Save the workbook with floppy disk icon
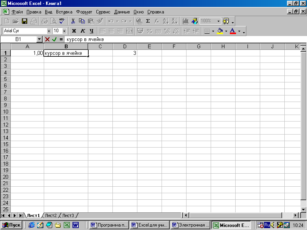Image resolution: width=307 pixels, height=230 pixels. point(25,21)
